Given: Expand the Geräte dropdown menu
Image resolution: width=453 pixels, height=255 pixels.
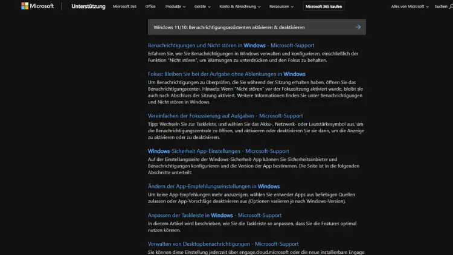Looking at the screenshot, I should tap(202, 7).
